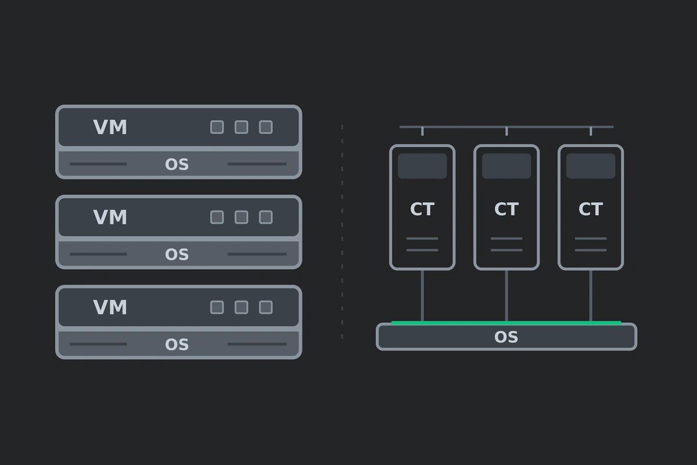Select the rightmost CT container label
Viewport: 697px width, 465px height.
pyautogui.click(x=591, y=209)
